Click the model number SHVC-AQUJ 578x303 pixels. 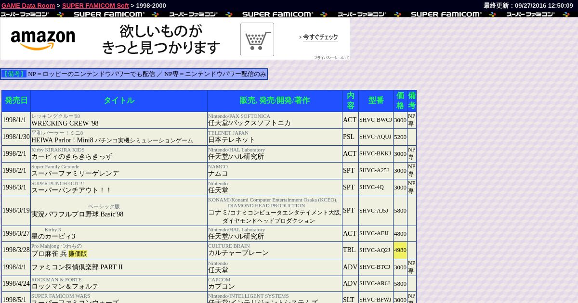pyautogui.click(x=376, y=137)
